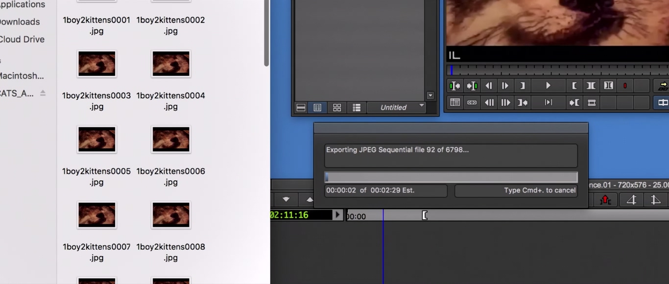Viewport: 669px width, 284px height.
Task: Switch the bin to Frame view
Action: [x=337, y=108]
